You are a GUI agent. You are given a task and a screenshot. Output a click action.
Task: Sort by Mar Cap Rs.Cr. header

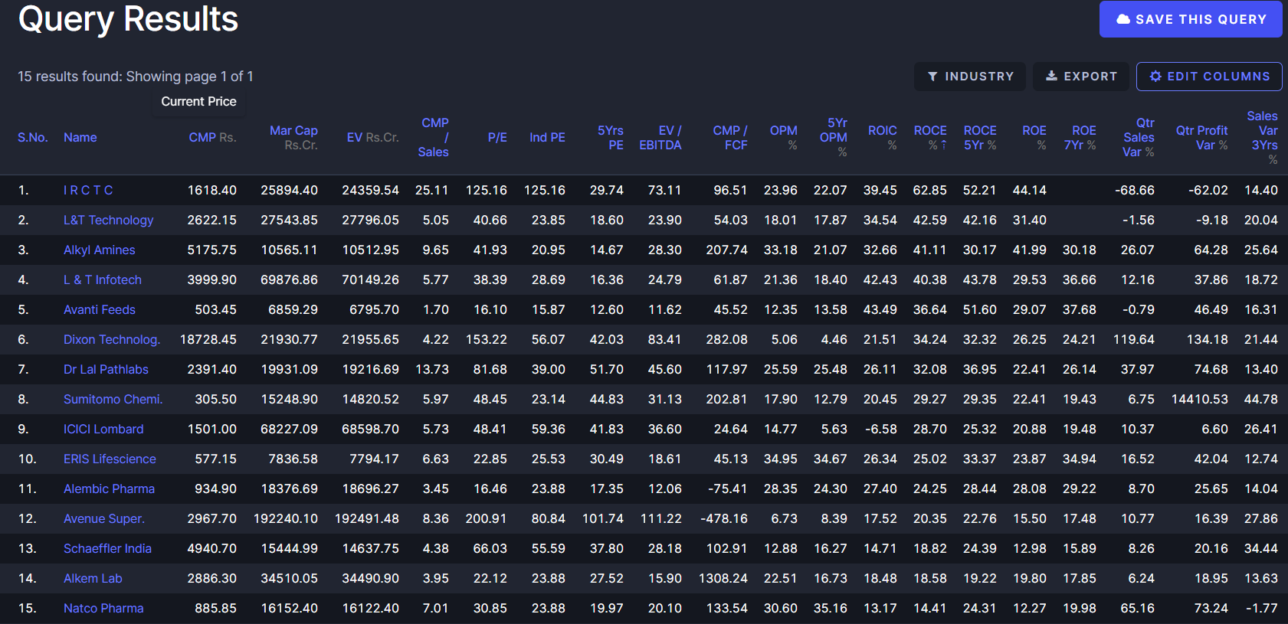click(x=293, y=138)
